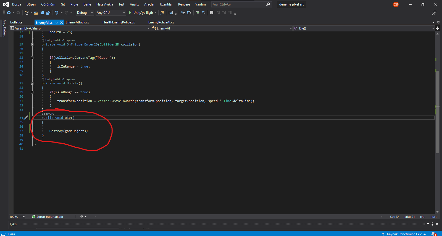This screenshot has width=442, height=236.
Task: Run code cleanup broom icon
Action: click(82, 217)
